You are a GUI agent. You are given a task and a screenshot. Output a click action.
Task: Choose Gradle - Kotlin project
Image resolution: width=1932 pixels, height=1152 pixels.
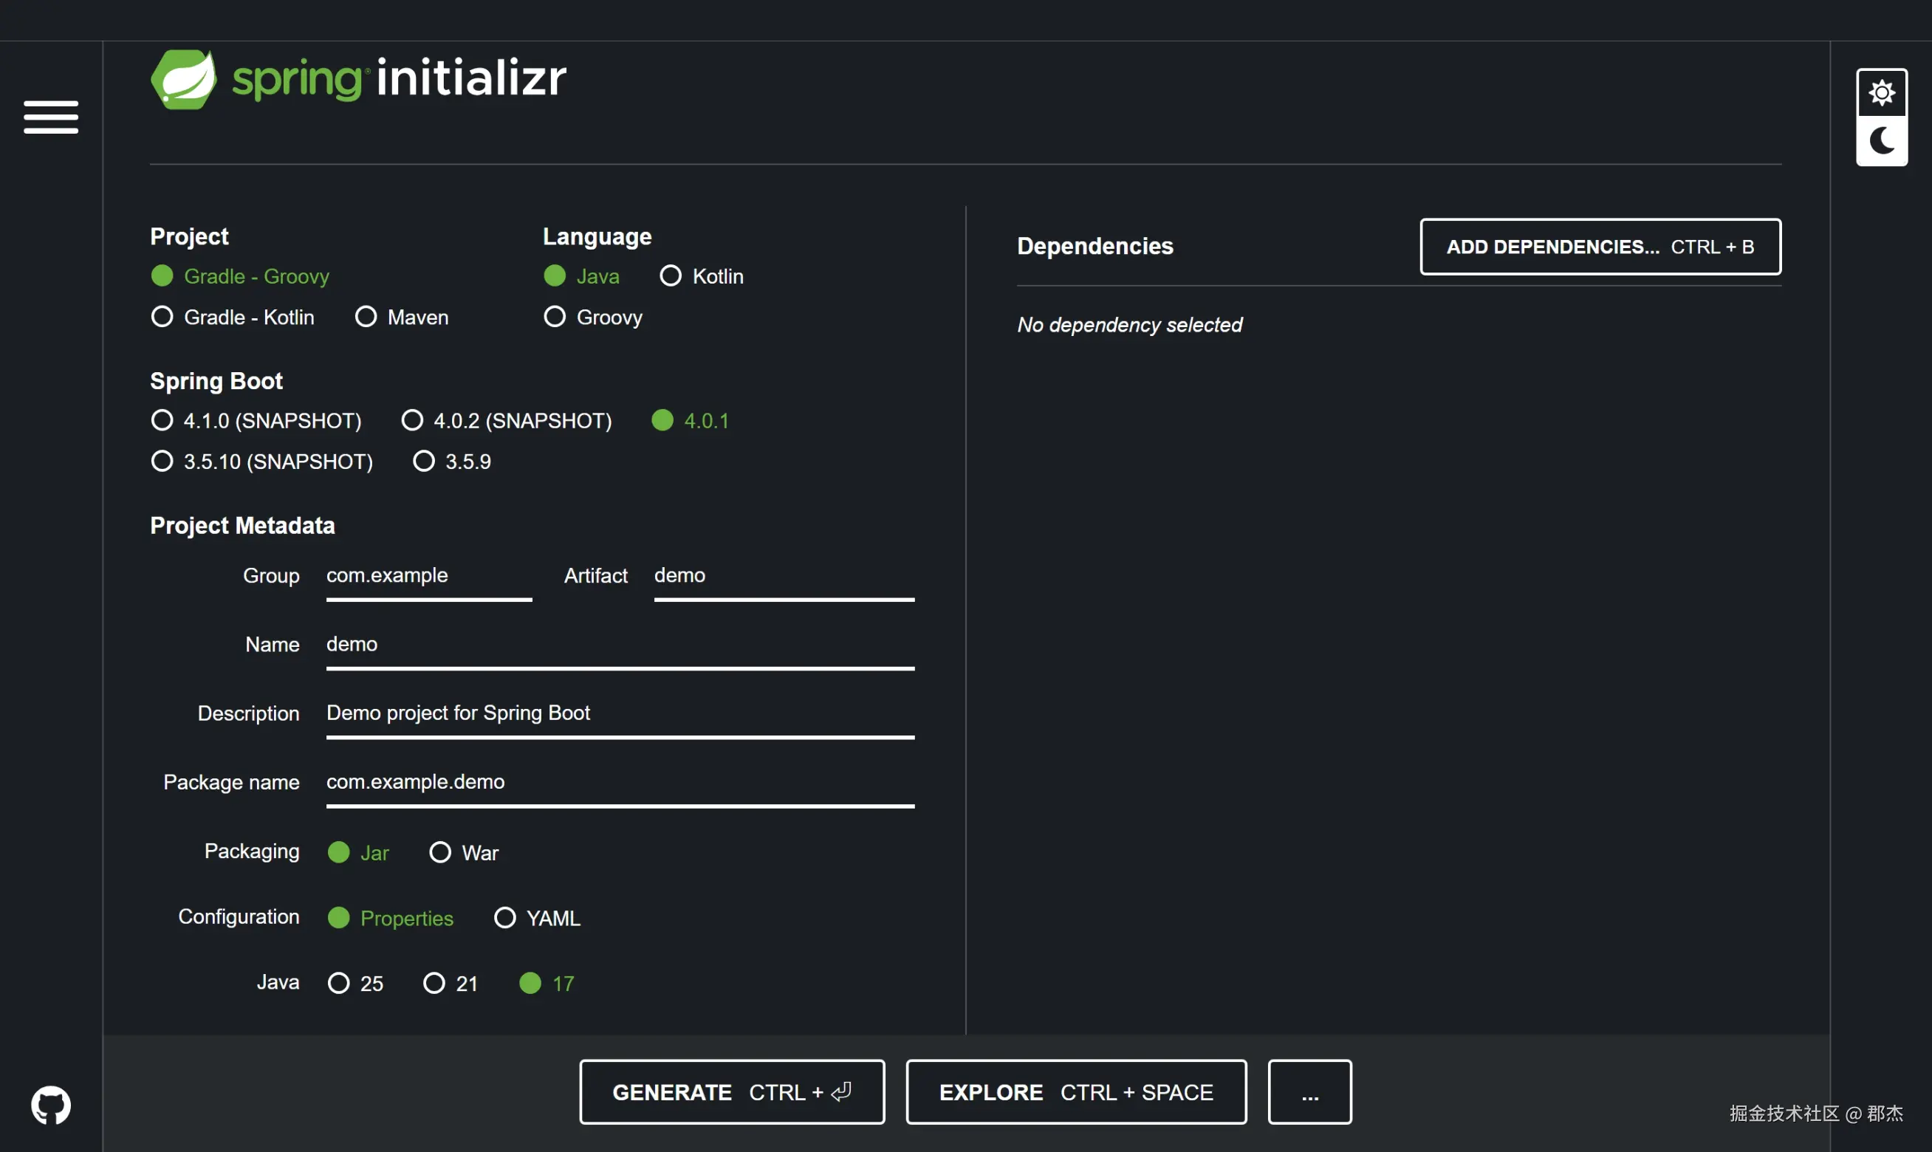tap(162, 317)
